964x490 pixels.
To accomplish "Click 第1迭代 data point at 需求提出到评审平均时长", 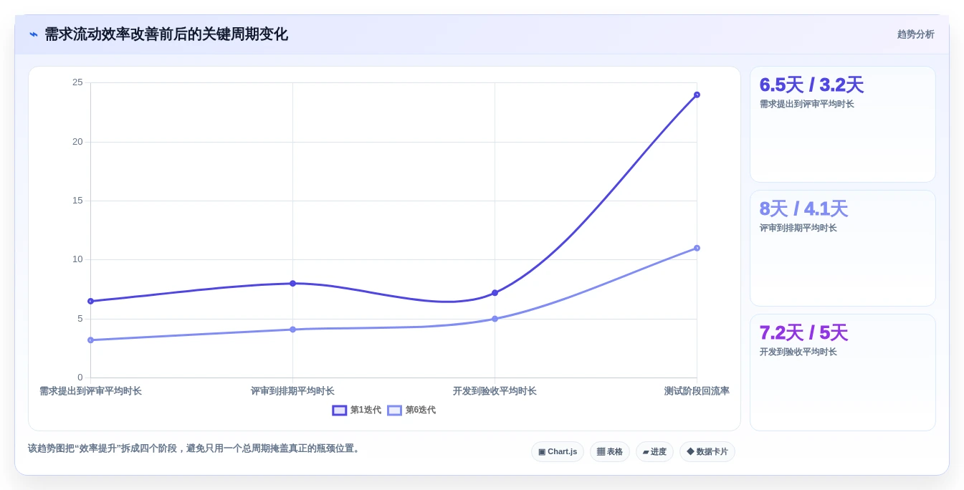I will point(90,301).
